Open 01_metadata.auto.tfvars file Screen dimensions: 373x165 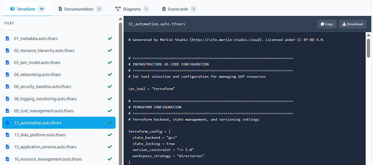(x=59, y=38)
